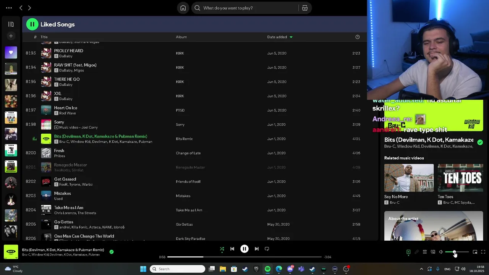This screenshot has height=275, width=489.
Task: Open the Liked Songs heart tile in sidebar
Action: 11,52
